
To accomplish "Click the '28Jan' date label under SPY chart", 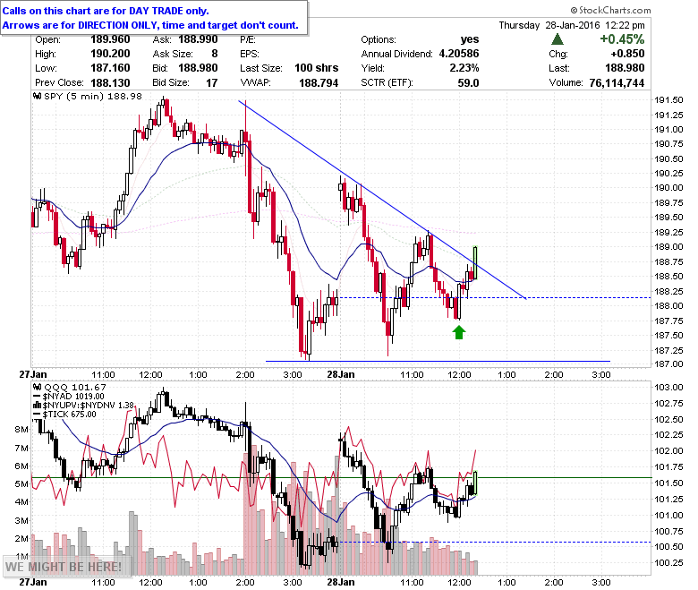I will coord(341,374).
